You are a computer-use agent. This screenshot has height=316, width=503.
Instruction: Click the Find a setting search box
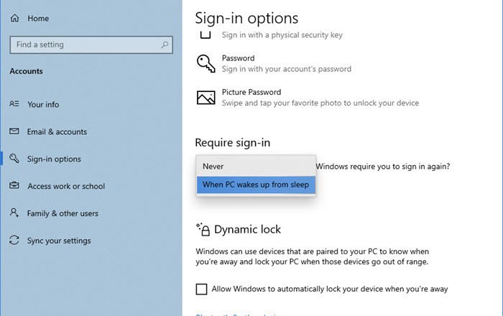pyautogui.click(x=83, y=45)
